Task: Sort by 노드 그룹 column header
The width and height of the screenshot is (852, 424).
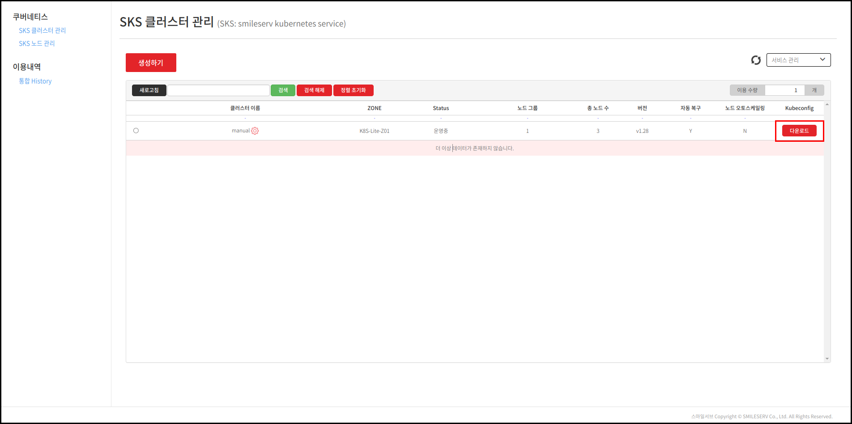Action: point(528,108)
